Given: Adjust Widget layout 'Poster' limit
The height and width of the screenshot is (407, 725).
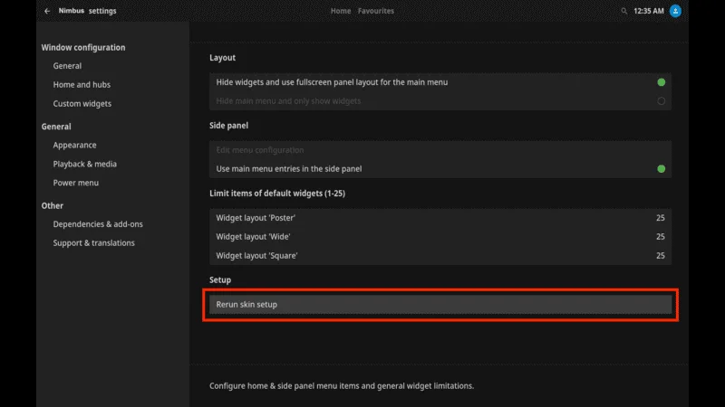Looking at the screenshot, I should [x=440, y=218].
